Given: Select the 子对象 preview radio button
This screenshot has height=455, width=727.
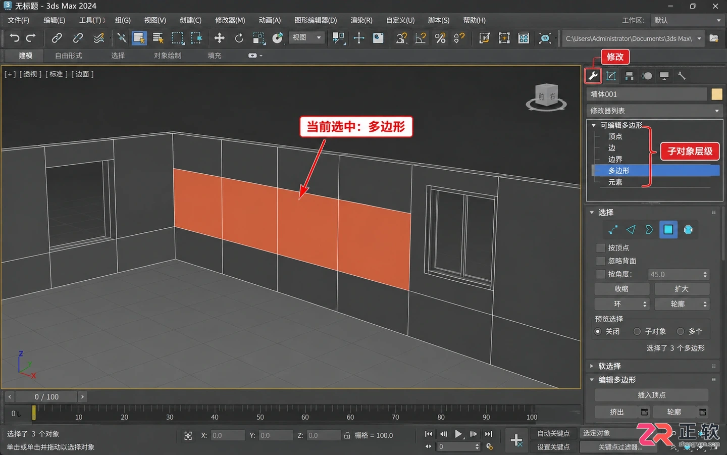Looking at the screenshot, I should pyautogui.click(x=637, y=332).
